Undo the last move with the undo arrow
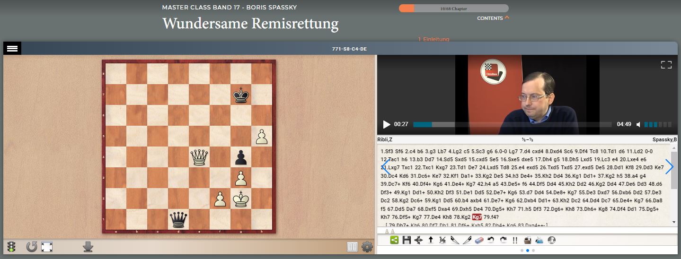 coord(491,240)
